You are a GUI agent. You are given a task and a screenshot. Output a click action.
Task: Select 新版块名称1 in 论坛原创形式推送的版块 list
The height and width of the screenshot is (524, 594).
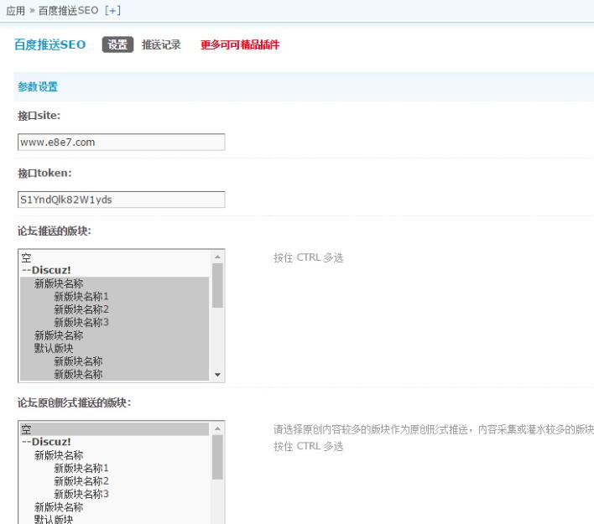(114, 468)
